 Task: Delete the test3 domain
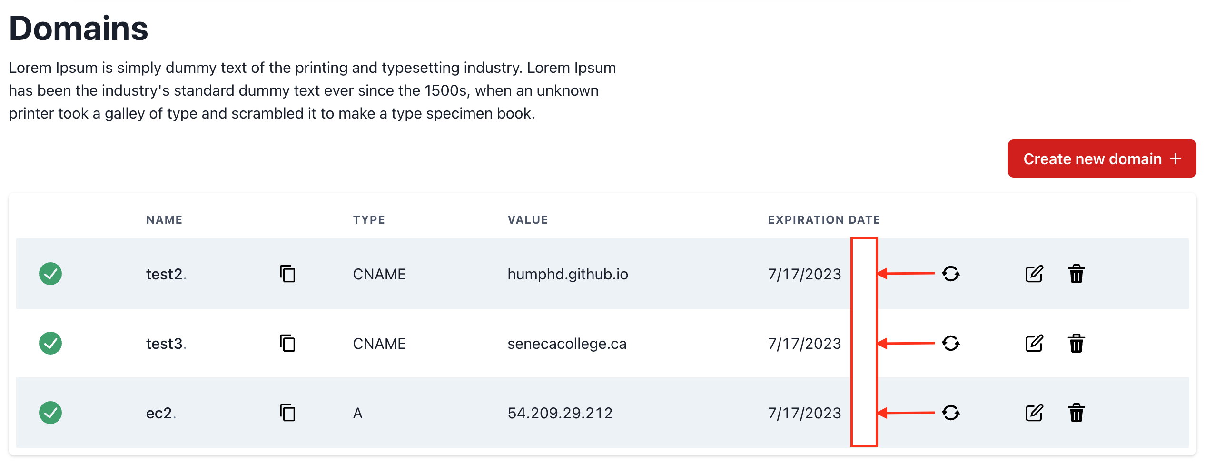click(1076, 344)
